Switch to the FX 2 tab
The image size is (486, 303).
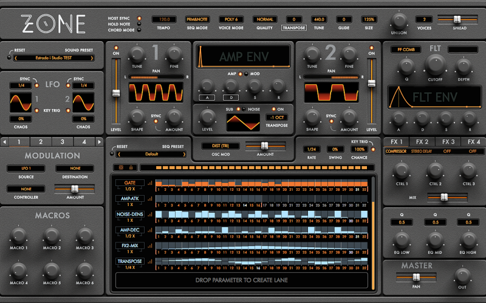coord(422,142)
